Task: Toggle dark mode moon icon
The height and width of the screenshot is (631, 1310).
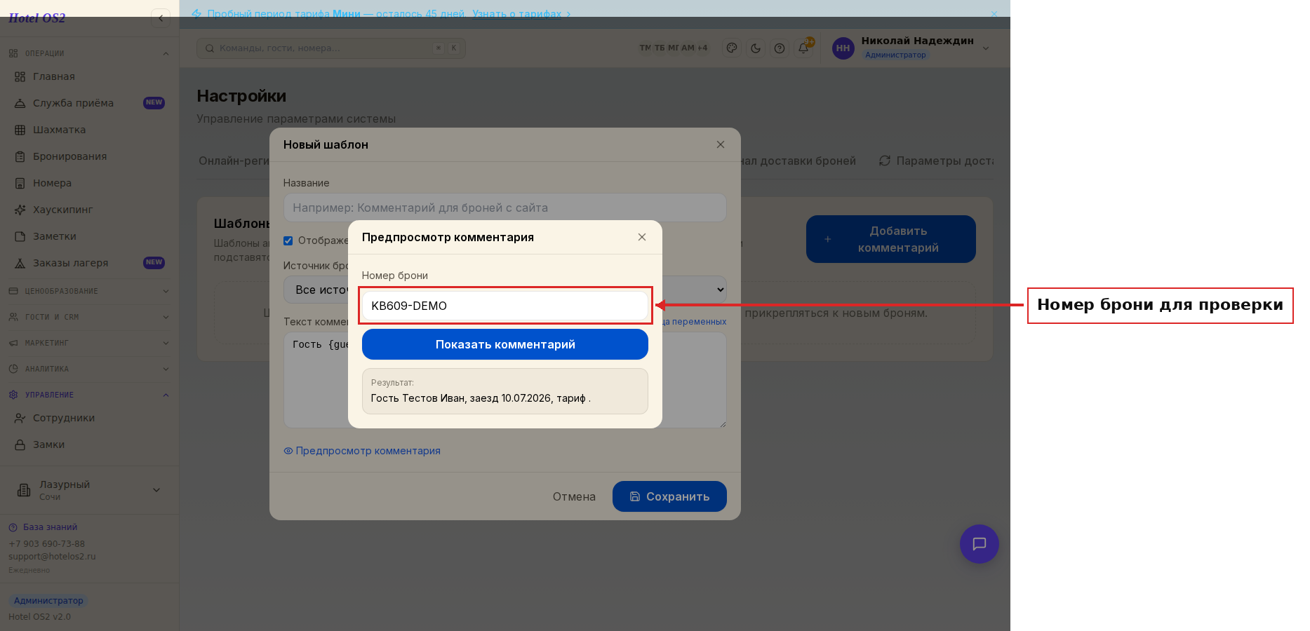Action: pyautogui.click(x=756, y=48)
